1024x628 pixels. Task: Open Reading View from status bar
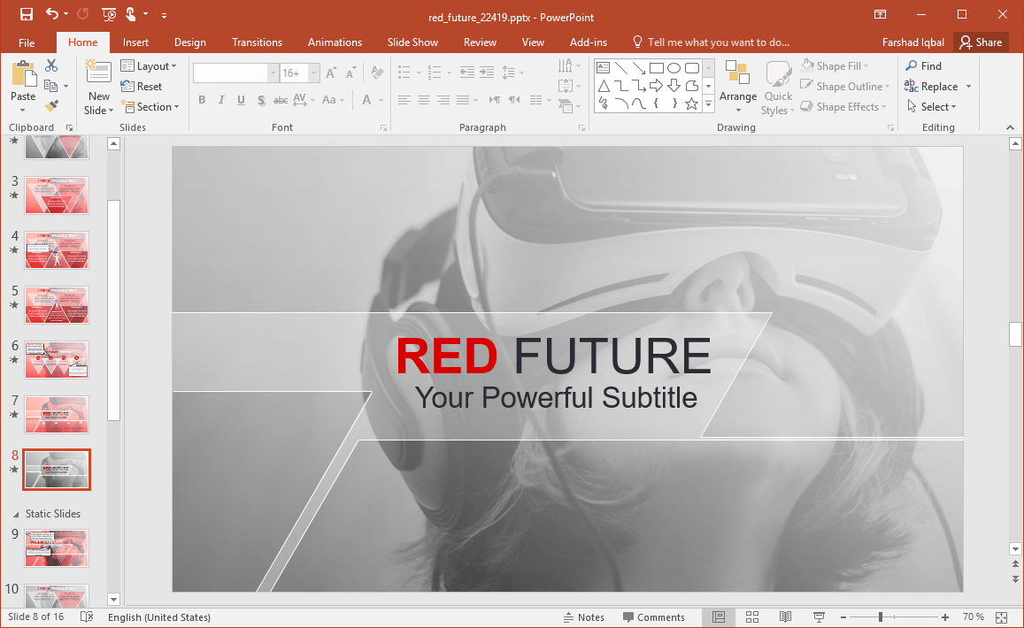click(785, 617)
